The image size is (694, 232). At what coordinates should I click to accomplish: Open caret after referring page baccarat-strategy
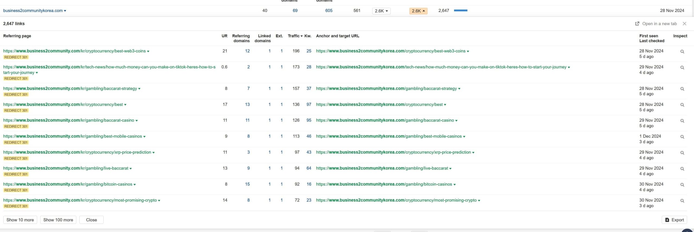tap(139, 89)
